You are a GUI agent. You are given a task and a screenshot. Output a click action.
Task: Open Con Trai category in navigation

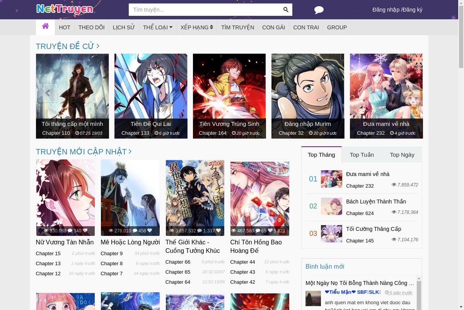coord(306,27)
